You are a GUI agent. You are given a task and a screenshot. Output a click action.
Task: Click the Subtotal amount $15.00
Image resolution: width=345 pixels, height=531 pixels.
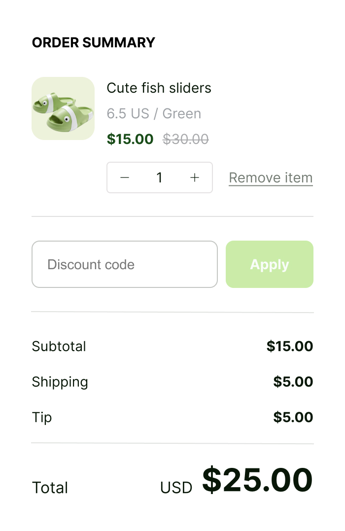290,347
